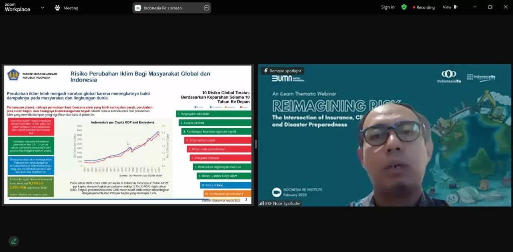513x252 pixels.
Task: Click the '8. Krisis Sumber Daya Alam' bar
Action: [x=224, y=176]
